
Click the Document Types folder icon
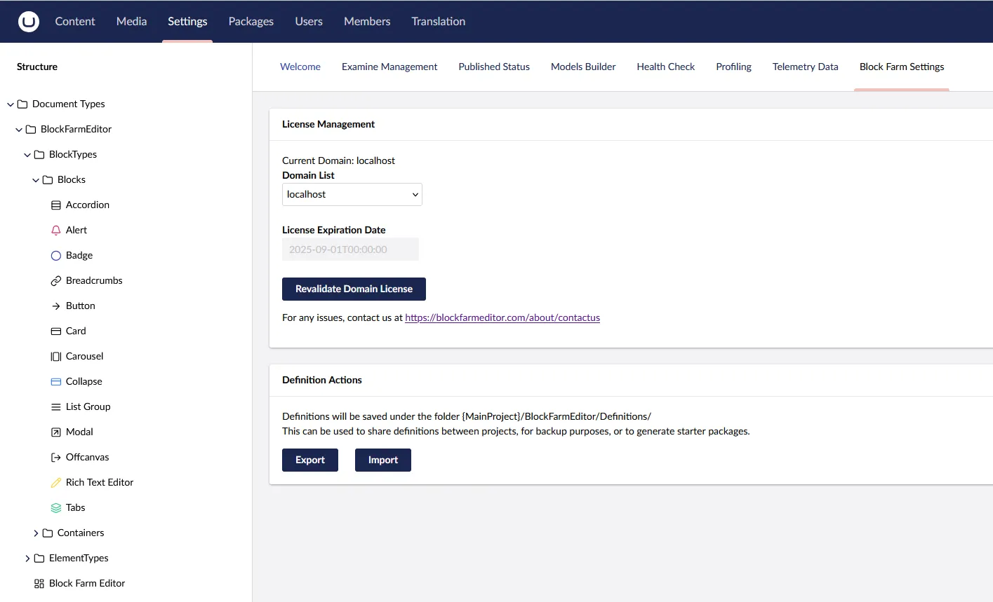[22, 104]
